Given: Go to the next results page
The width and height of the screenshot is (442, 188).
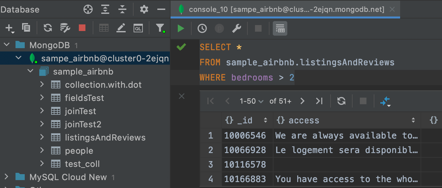Looking at the screenshot, I should coord(302,101).
